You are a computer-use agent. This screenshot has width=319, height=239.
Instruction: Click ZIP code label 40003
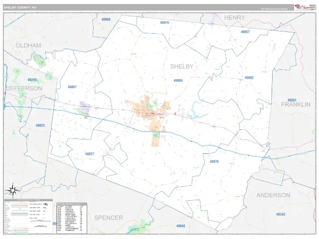click(x=249, y=78)
